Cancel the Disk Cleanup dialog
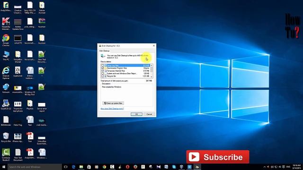The image size is (303, 170). click(149, 114)
